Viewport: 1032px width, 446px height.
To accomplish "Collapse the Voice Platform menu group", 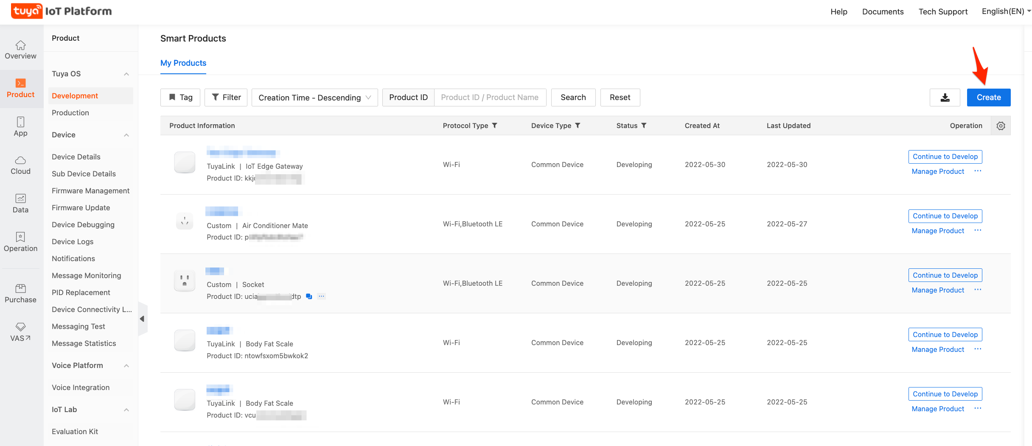I will [126, 366].
